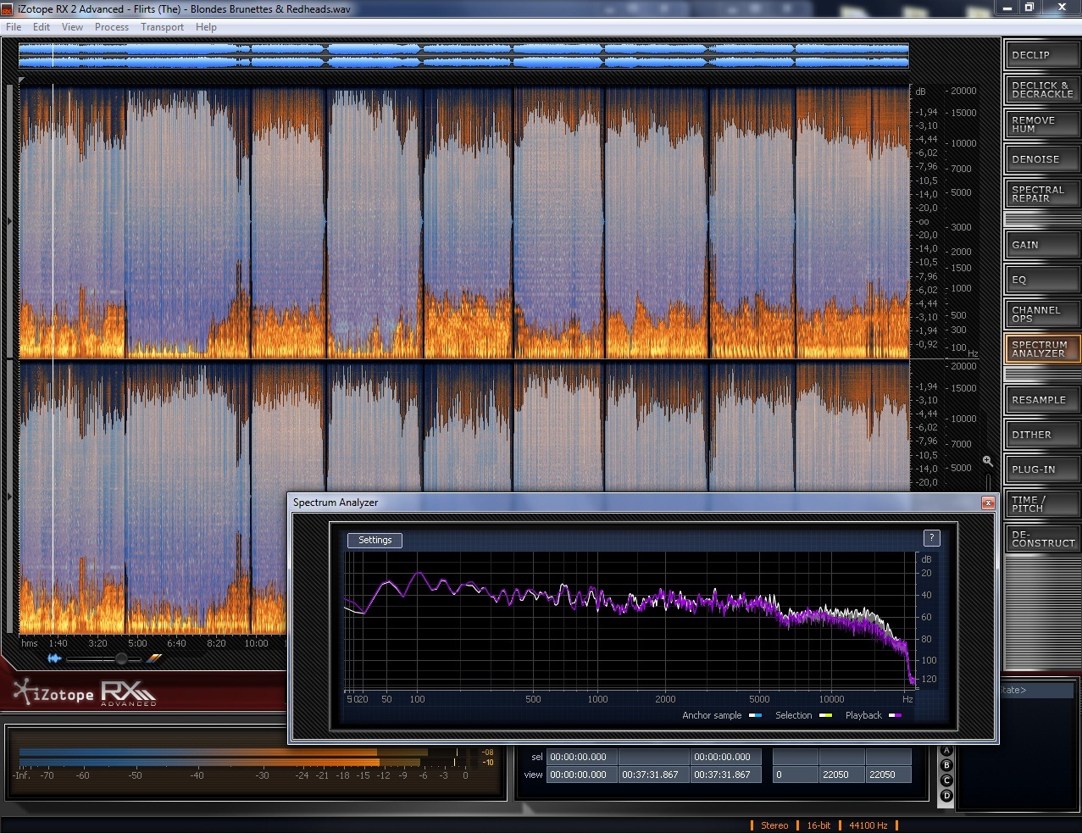
Task: Toggle the Spectrum Analyzer module button
Action: coord(1042,349)
